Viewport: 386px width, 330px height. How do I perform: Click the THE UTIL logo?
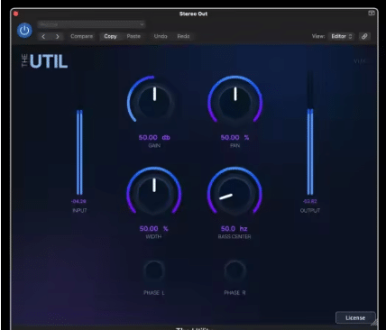pyautogui.click(x=45, y=61)
